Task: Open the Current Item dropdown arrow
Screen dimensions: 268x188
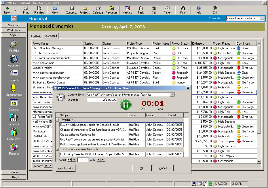Action: click(x=172, y=95)
